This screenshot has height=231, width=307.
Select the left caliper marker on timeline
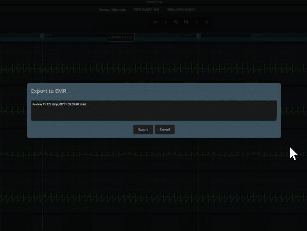tap(42, 36)
